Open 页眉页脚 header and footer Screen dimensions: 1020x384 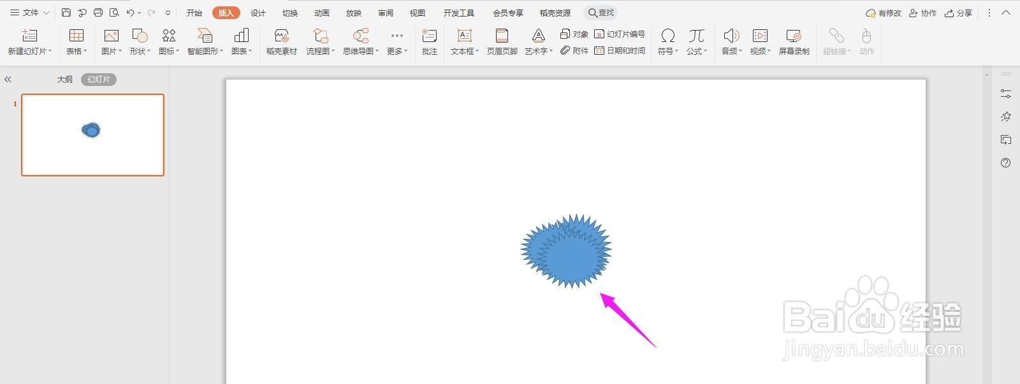502,42
